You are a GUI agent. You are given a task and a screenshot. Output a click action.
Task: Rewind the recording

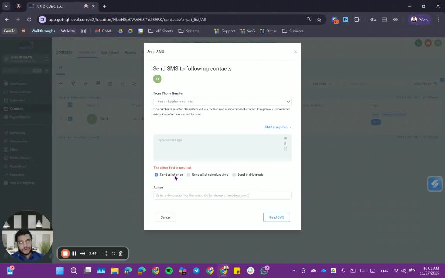(83, 254)
